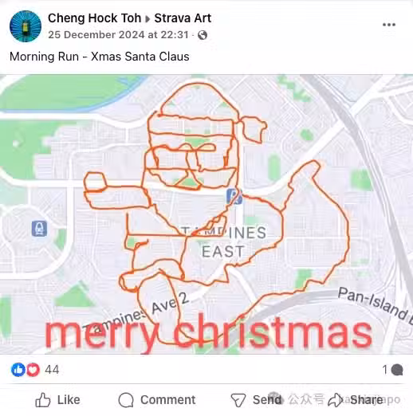The height and width of the screenshot is (416, 413).
Task: Click the arrow between the author name and Strava Art
Action: pos(147,19)
